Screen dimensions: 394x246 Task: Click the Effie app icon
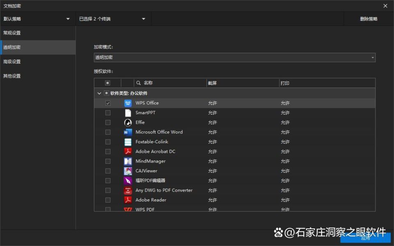pyautogui.click(x=128, y=122)
